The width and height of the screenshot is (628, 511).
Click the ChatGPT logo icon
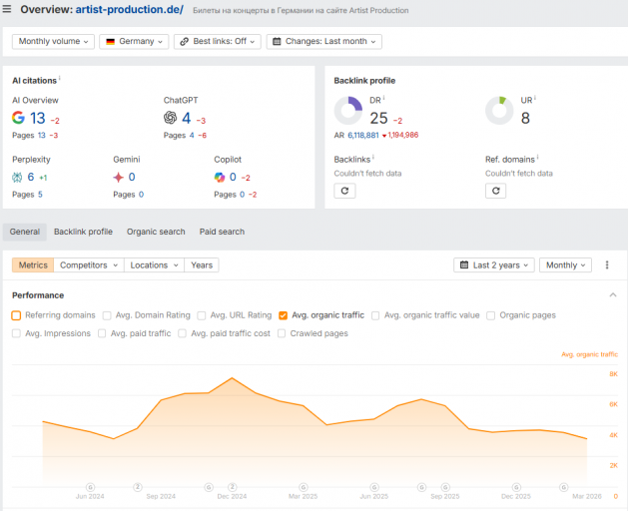click(x=170, y=118)
